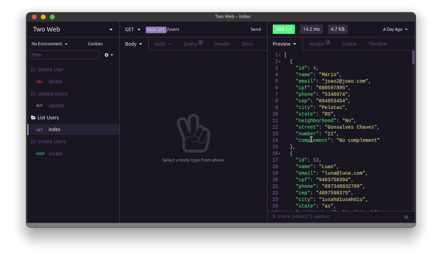Open the Update Users folder icon
442x257 pixels.
pyautogui.click(x=33, y=94)
